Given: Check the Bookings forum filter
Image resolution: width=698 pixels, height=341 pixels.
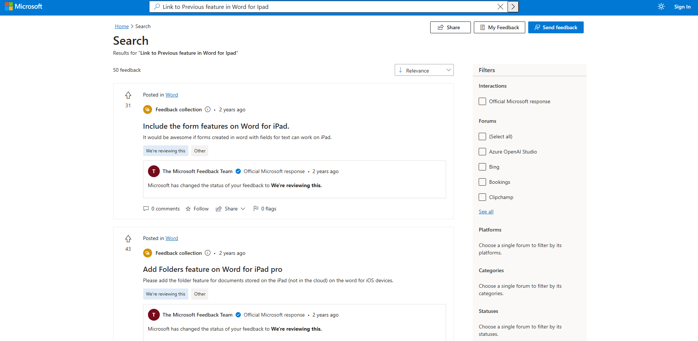Looking at the screenshot, I should [482, 182].
